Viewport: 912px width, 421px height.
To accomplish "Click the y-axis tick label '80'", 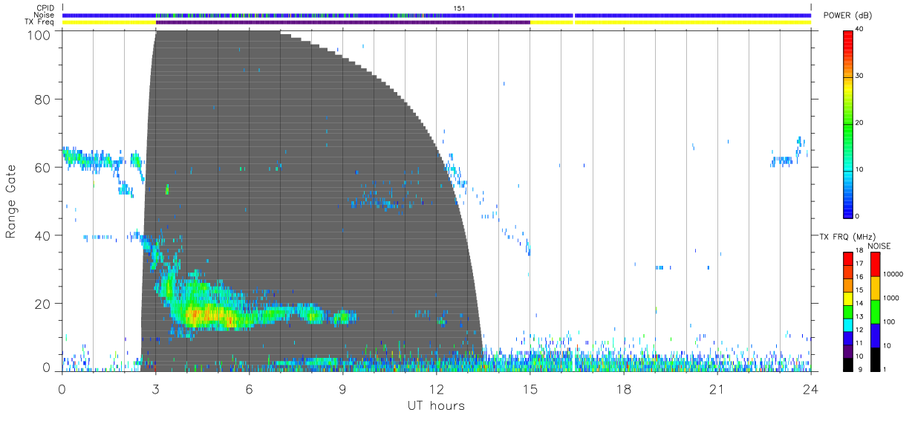I will tap(42, 99).
